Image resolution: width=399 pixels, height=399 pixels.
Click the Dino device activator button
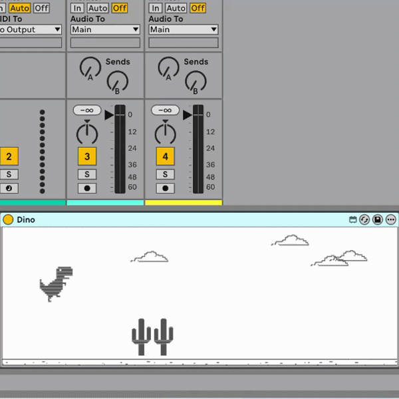point(8,219)
